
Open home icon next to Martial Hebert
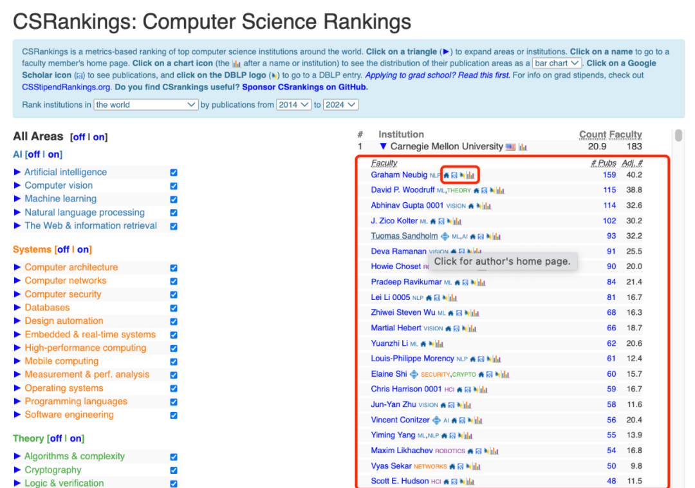click(448, 328)
